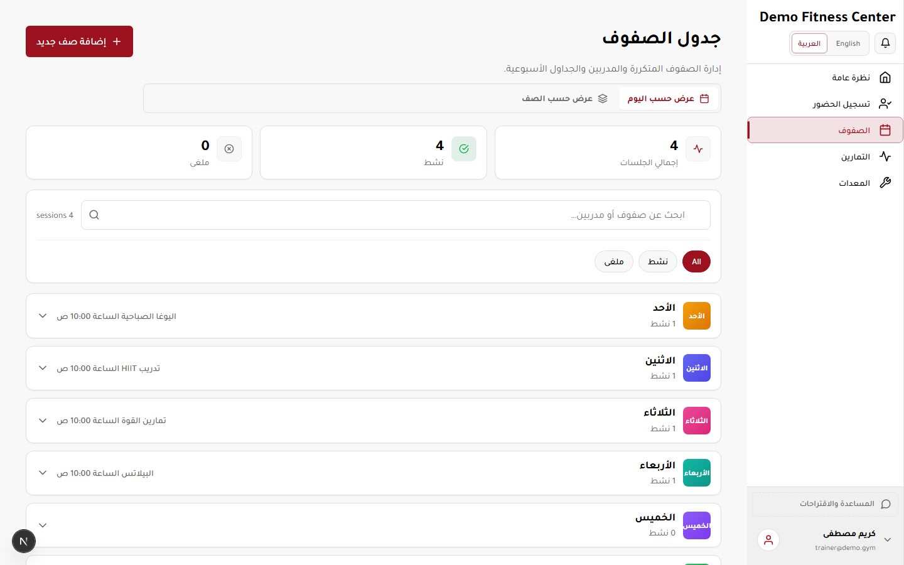
Task: Expand the الأربعاء day row
Action: pos(43,473)
